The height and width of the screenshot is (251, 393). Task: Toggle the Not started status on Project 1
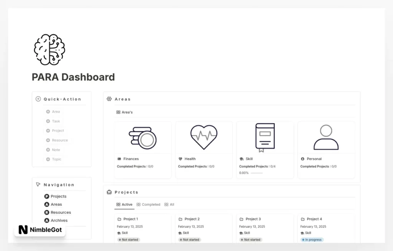click(128, 240)
